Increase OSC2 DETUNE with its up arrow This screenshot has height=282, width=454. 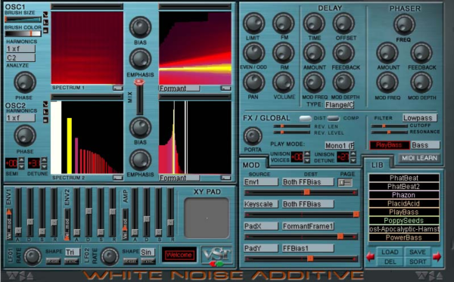coord(44,160)
